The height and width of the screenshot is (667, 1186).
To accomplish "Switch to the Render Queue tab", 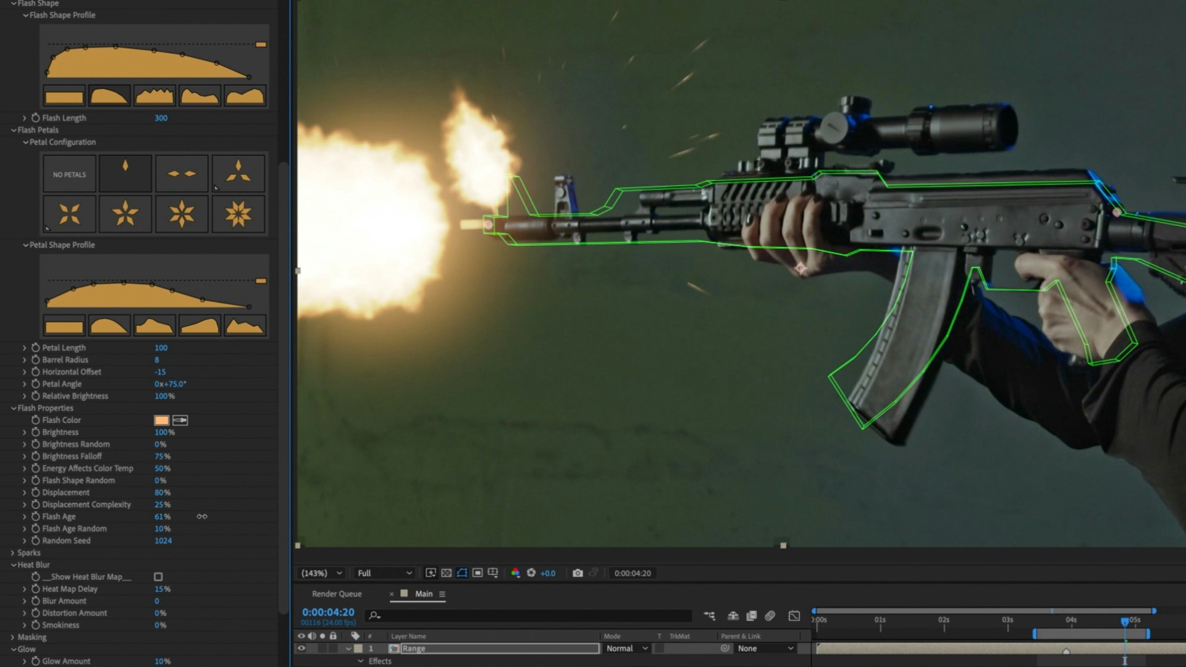I will point(337,594).
